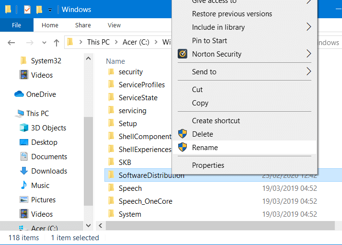Click the navigation pane scroll up arrow

tap(89, 58)
